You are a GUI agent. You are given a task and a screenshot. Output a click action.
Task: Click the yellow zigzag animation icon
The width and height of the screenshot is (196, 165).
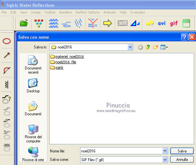pyautogui.click(x=150, y=23)
